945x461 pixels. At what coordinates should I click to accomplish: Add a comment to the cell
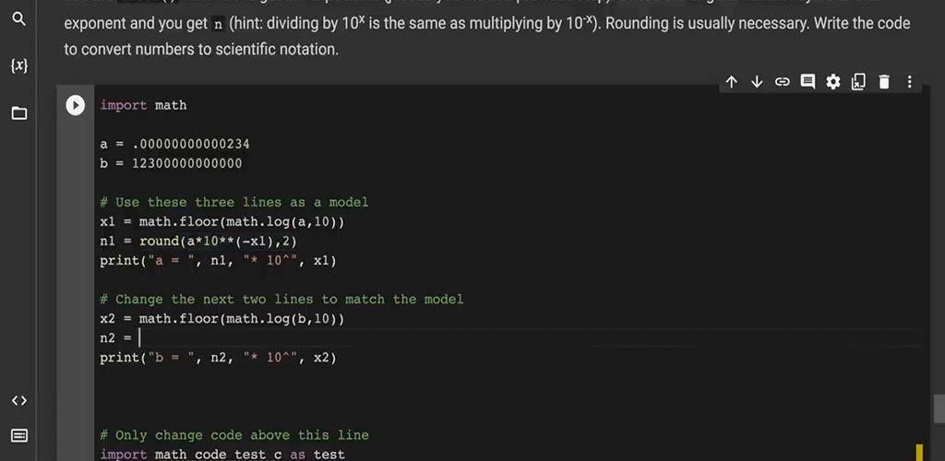[807, 82]
